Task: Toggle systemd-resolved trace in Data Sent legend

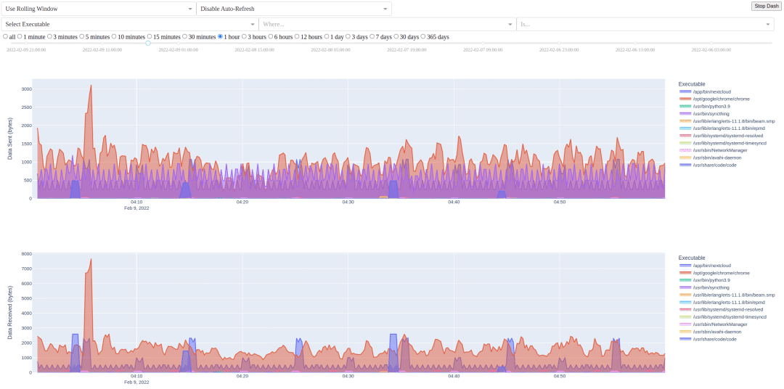Action: tap(721, 136)
